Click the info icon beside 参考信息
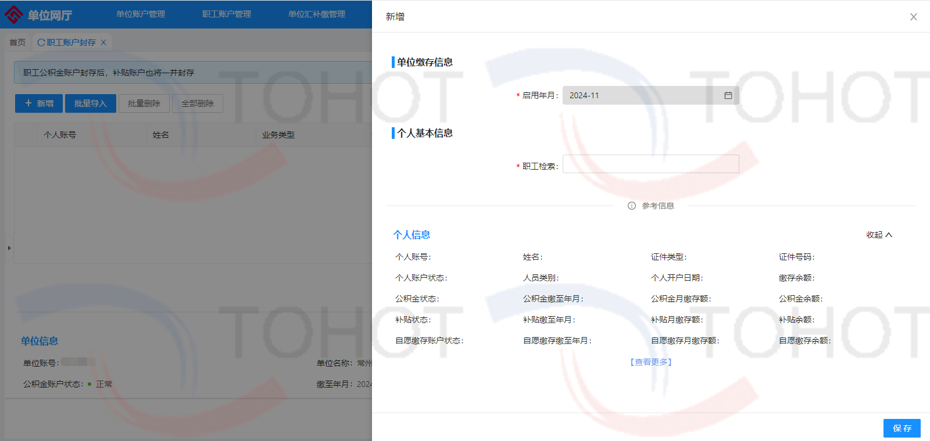Screen dimensions: 930x441 coord(632,206)
